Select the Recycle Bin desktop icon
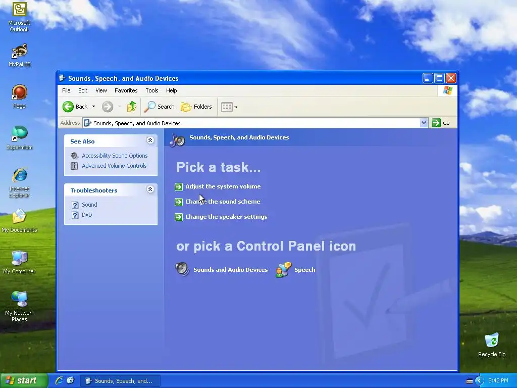This screenshot has width=517, height=388. (492, 345)
